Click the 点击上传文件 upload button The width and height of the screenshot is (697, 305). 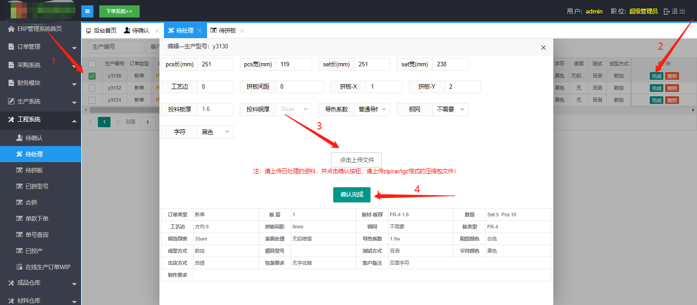[356, 160]
